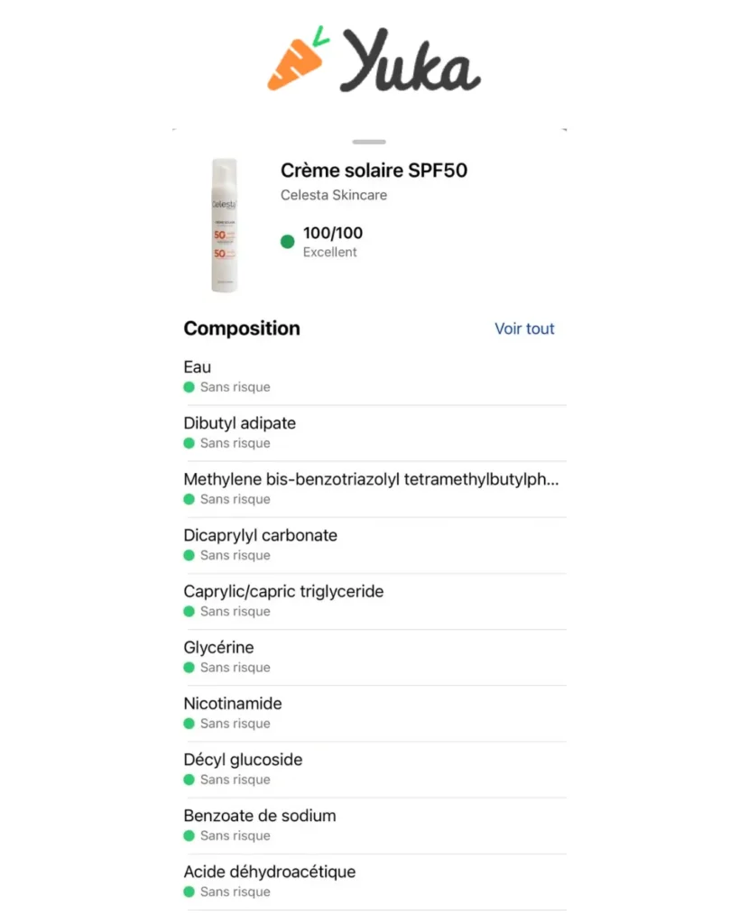Open the Eau ingredient entry
The width and height of the screenshot is (739, 924).
(374, 376)
